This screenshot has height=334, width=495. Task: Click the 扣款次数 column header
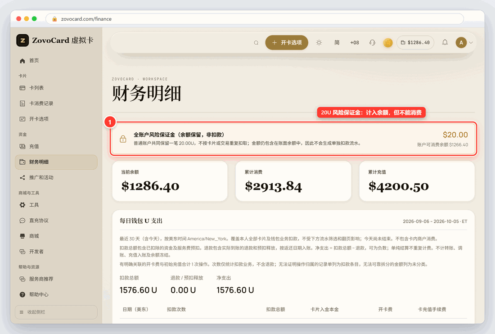[x=176, y=309]
